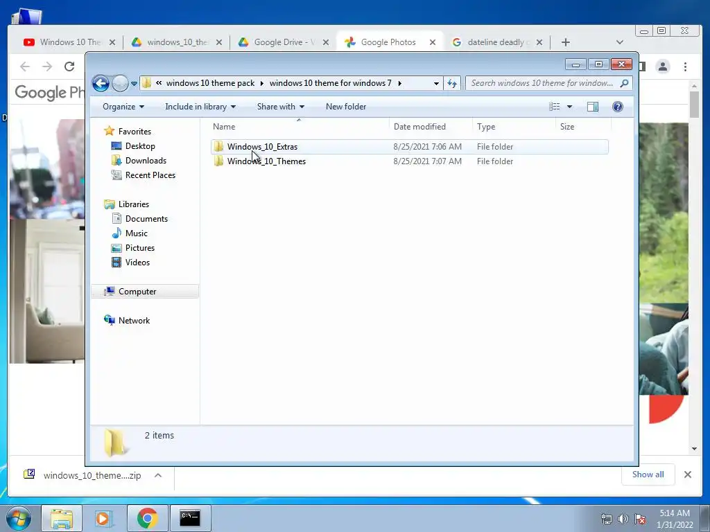Click the magnifier search icon in Explorer
The width and height of the screenshot is (710, 532).
[x=625, y=83]
